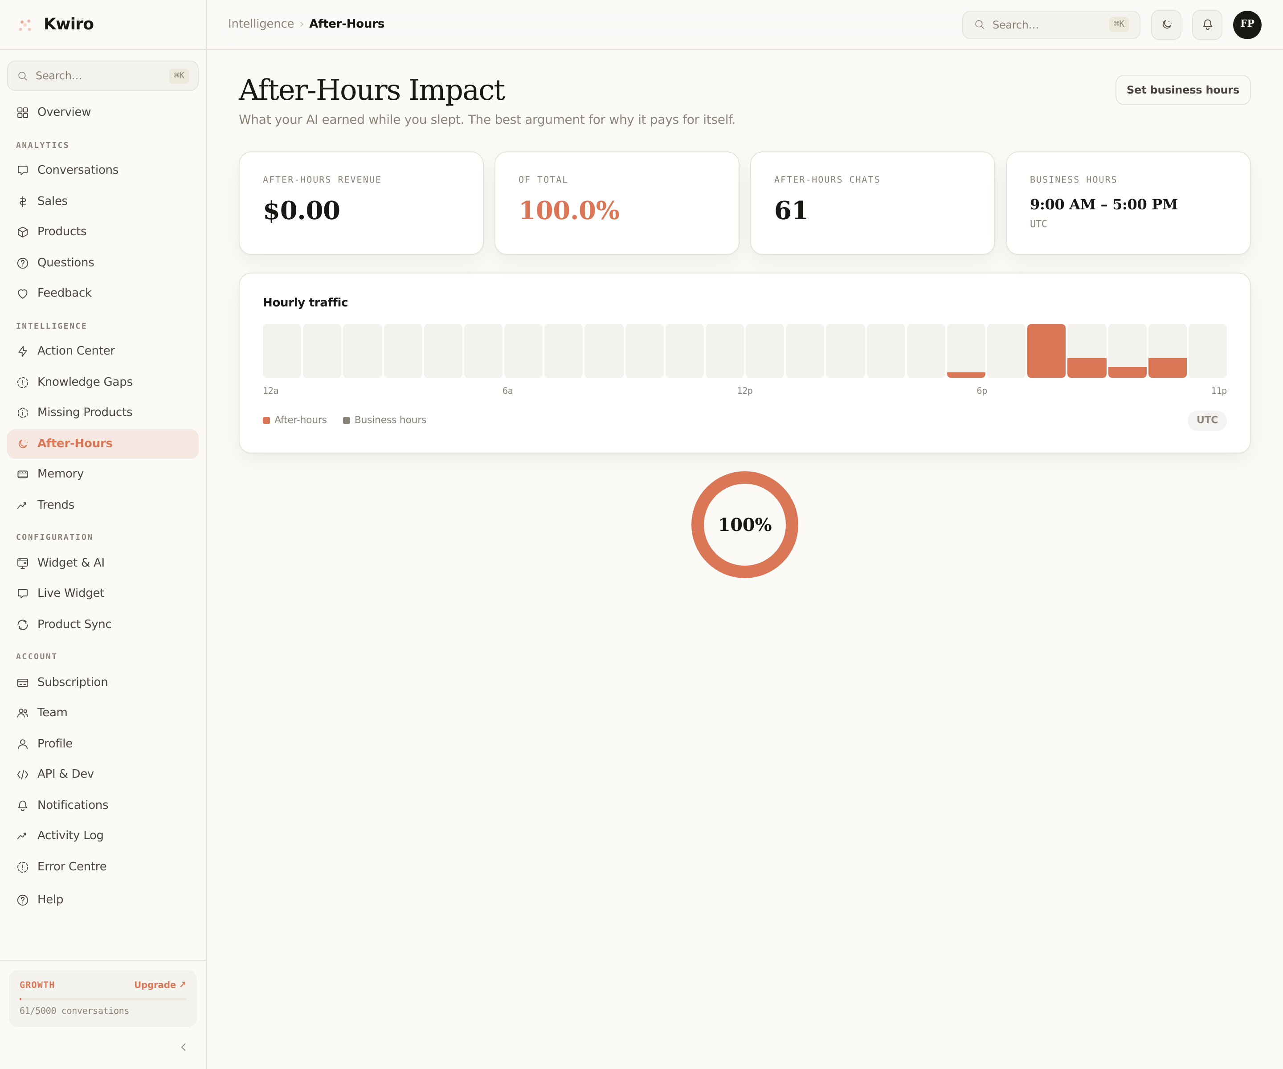Click the Feedback heart icon
The image size is (1283, 1069).
[x=23, y=294]
